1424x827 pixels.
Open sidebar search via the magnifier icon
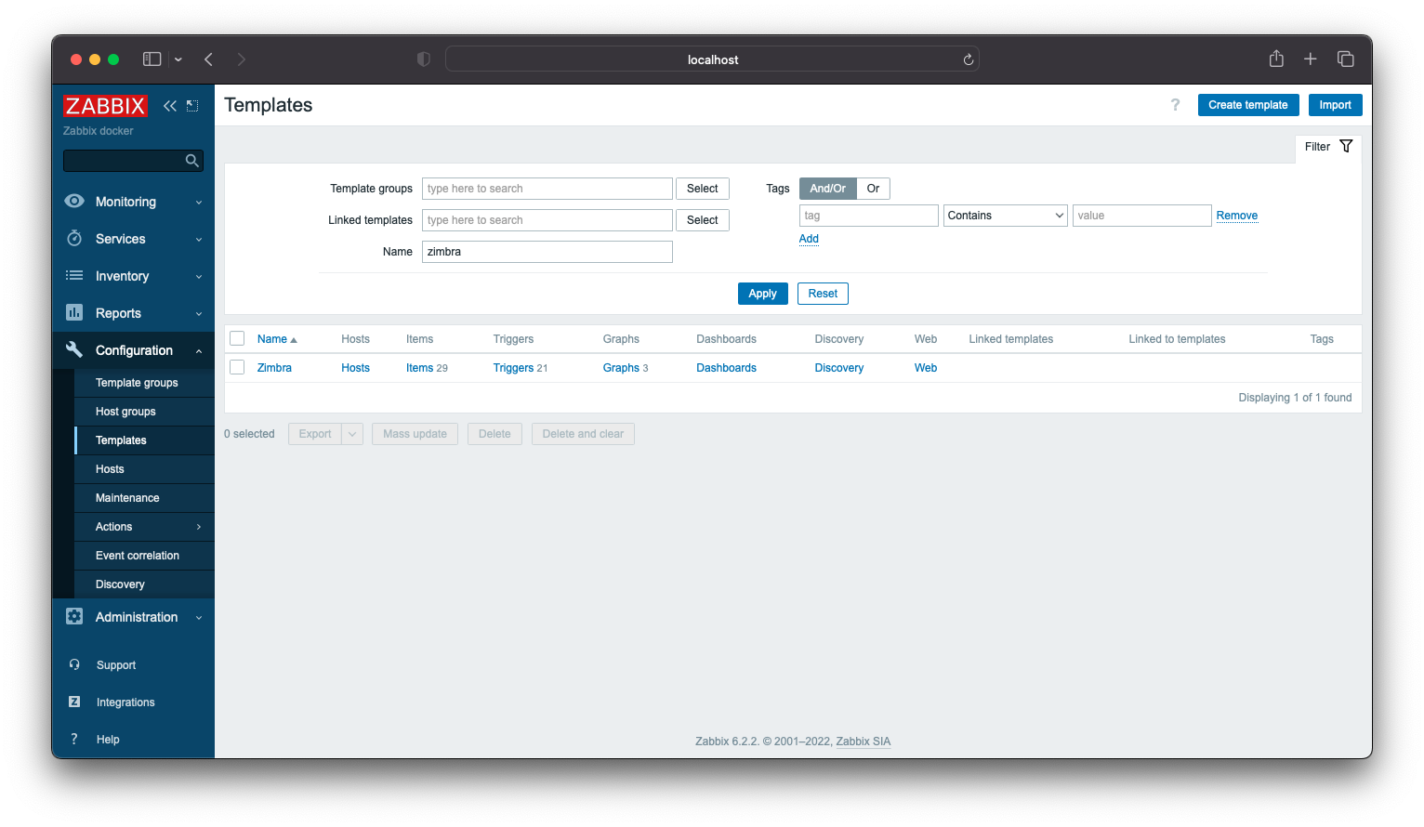click(192, 160)
